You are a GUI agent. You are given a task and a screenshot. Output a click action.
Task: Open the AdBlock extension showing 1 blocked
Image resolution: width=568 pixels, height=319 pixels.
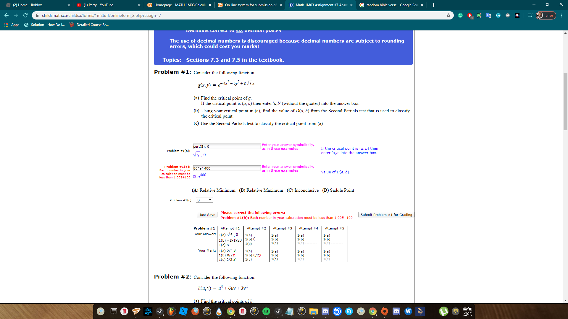(470, 15)
